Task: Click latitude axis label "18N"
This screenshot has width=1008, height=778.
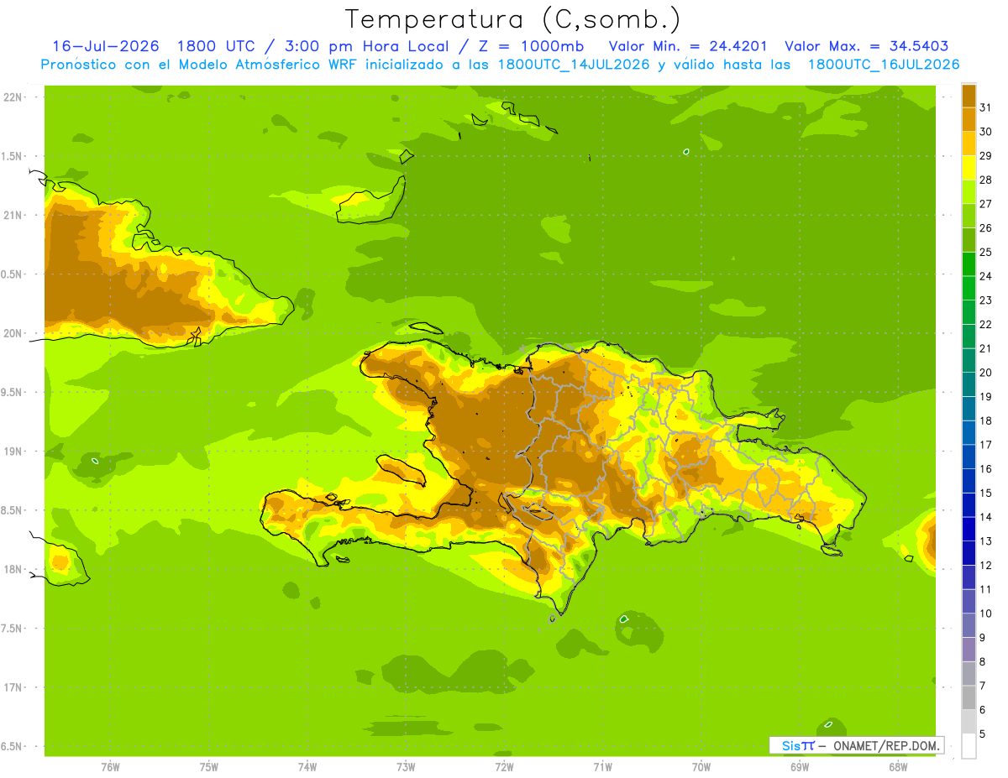Action: point(13,569)
